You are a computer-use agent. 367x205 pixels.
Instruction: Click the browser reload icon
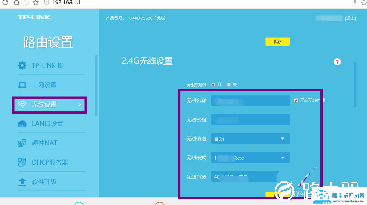tap(5, 3)
